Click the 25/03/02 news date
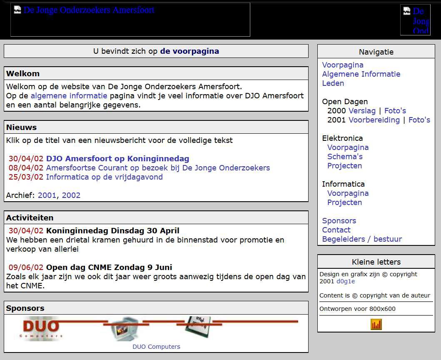Viewport: 441px width, 360px height. [x=26, y=177]
